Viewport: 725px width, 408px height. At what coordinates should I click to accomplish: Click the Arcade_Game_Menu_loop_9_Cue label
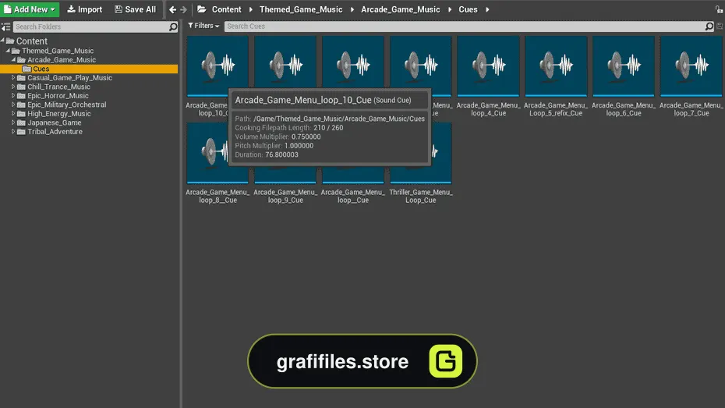[x=285, y=196]
